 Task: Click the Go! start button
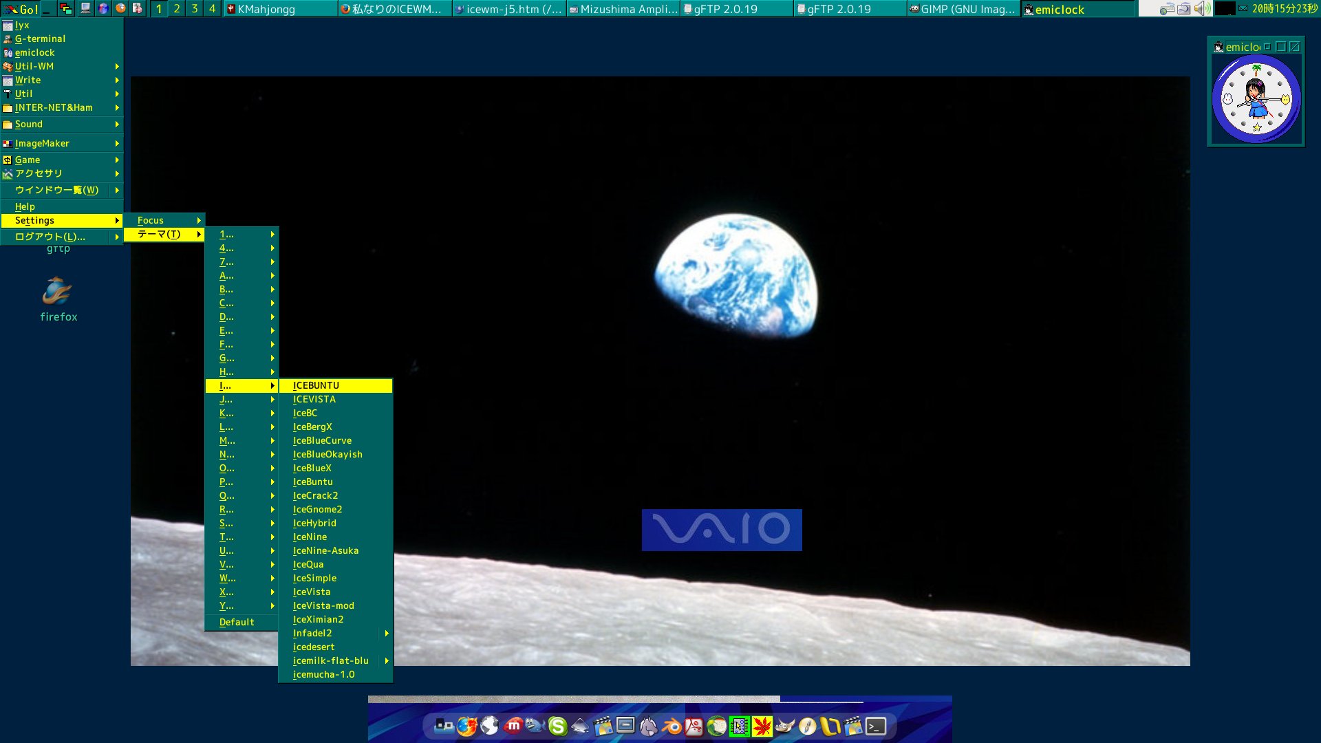(x=21, y=9)
